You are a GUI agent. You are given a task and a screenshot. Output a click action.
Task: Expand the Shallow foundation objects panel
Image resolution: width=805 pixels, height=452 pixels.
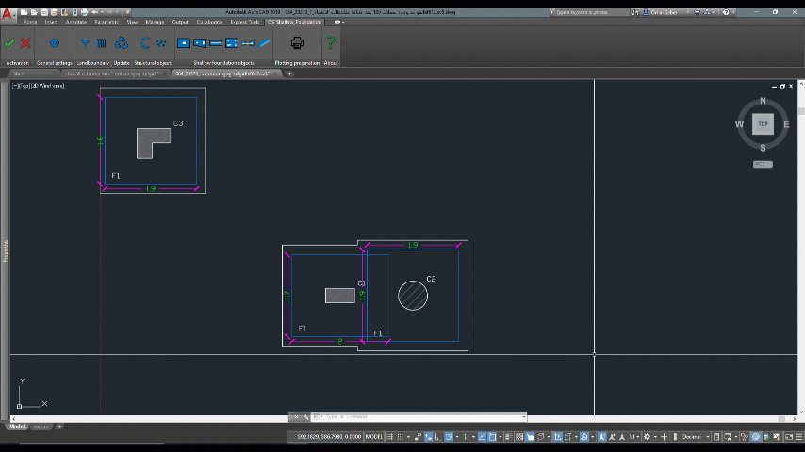[x=223, y=63]
